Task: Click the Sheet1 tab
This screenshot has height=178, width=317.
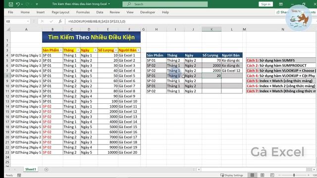Action: click(x=31, y=169)
